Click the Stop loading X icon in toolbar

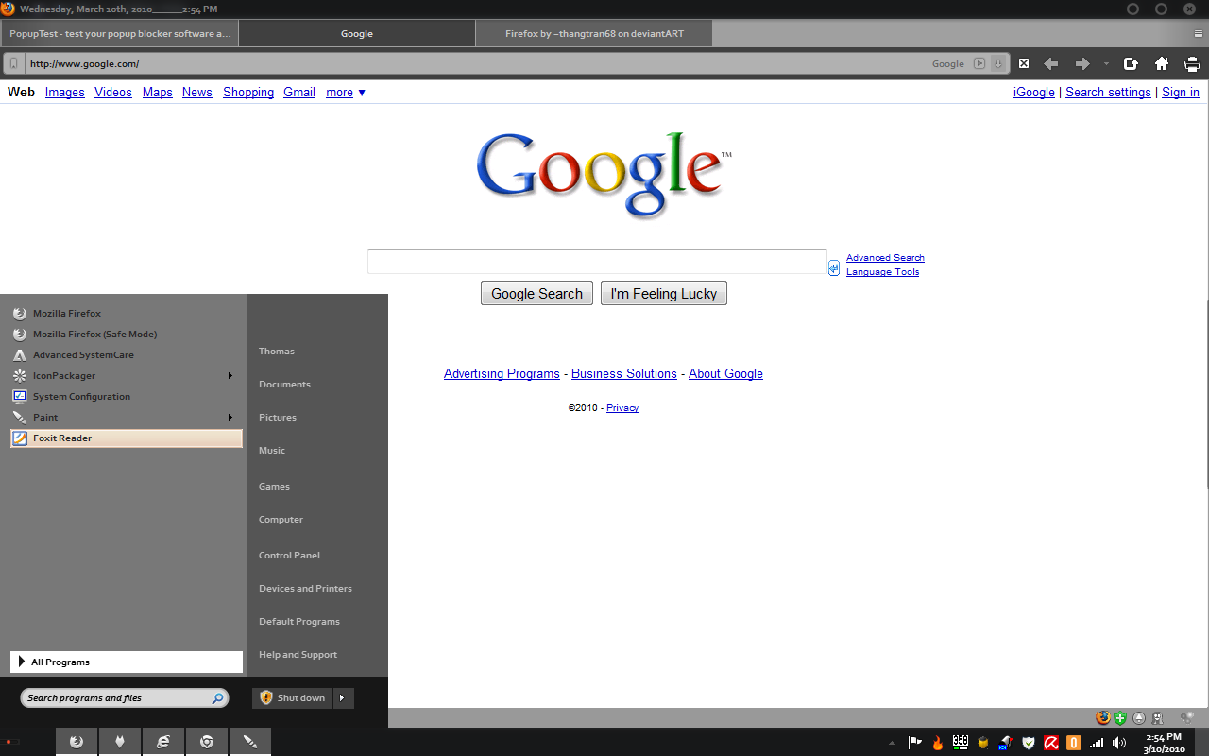point(1024,63)
